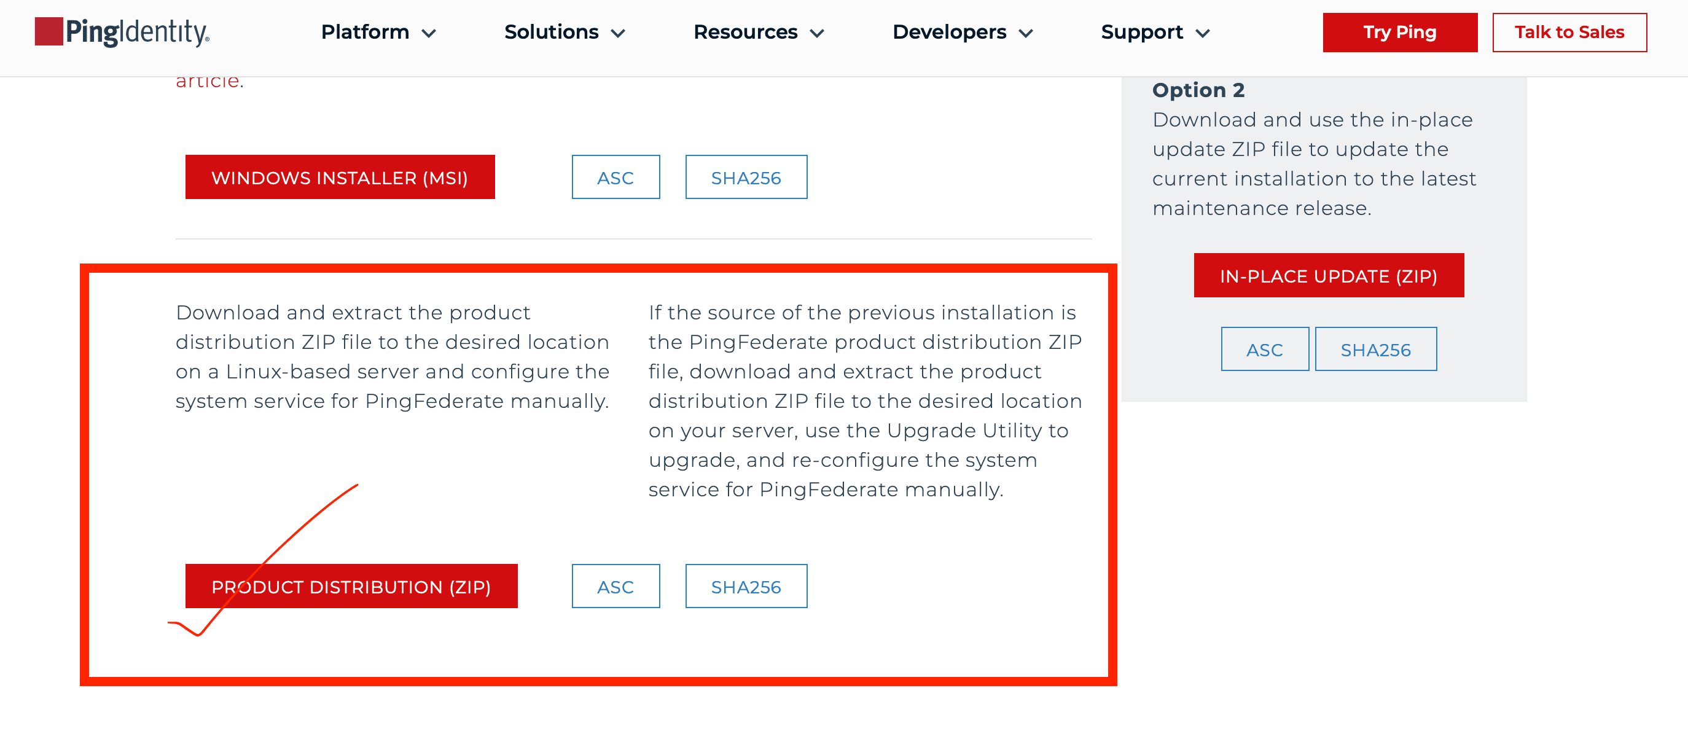Select the 'Option 2' heading text

(x=1198, y=90)
